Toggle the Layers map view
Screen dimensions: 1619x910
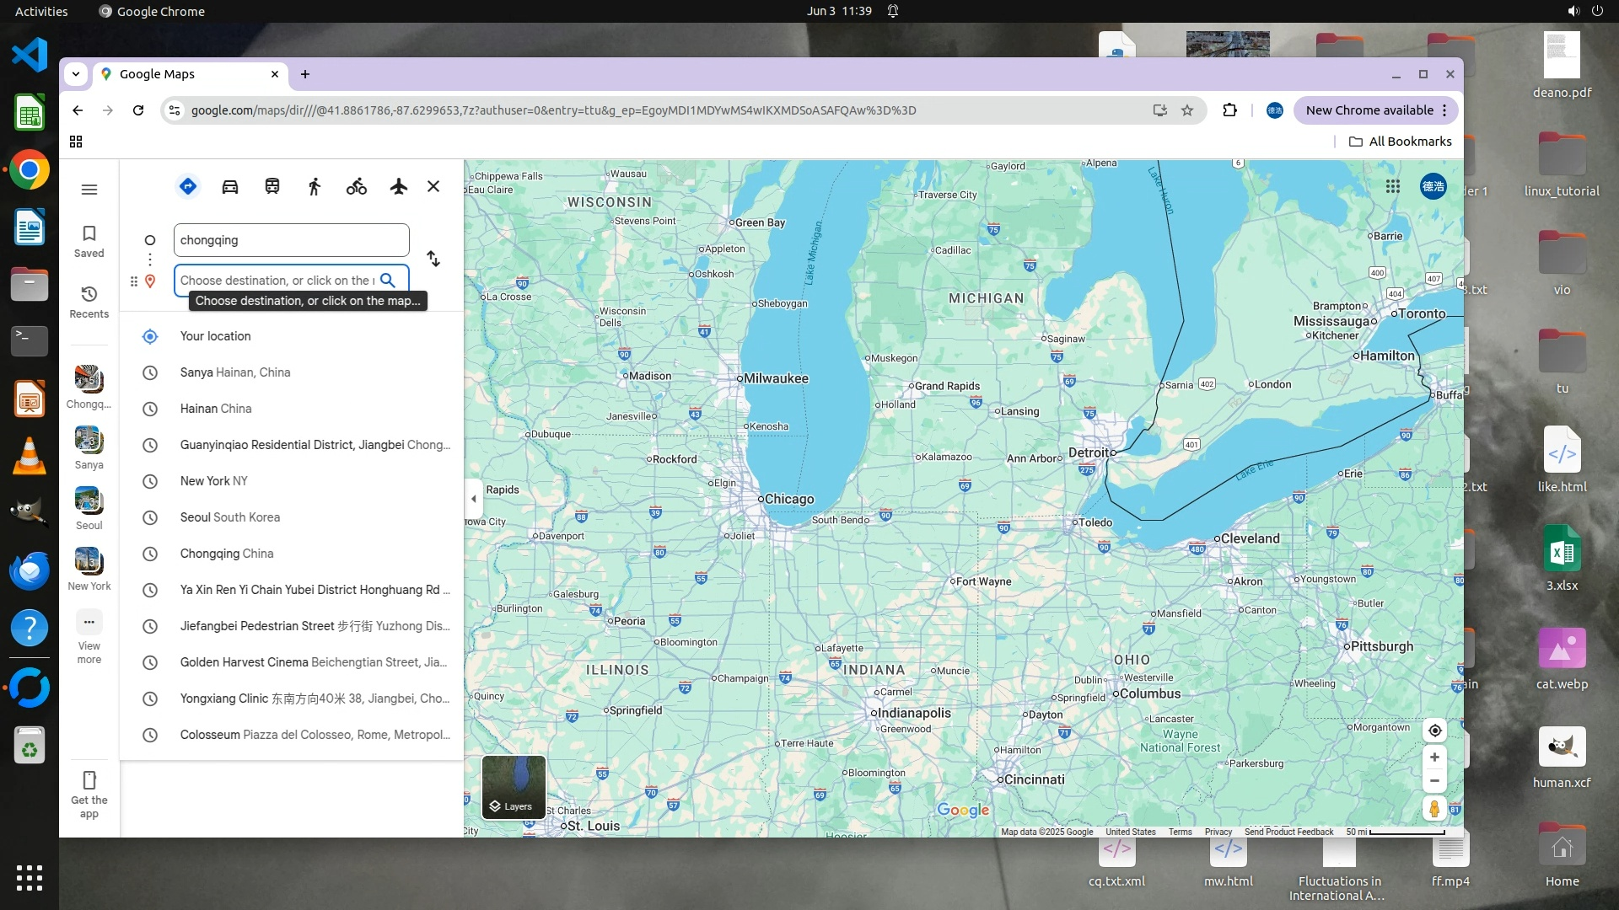[514, 788]
